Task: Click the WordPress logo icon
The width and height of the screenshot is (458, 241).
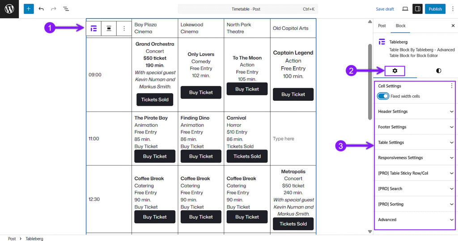Action: [x=9, y=9]
